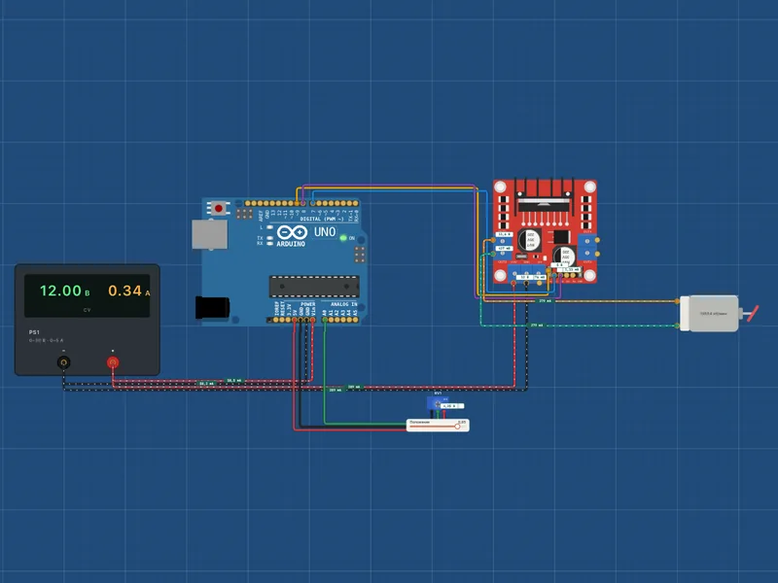Click digital pin with purple wire attached

pyautogui.click(x=303, y=203)
